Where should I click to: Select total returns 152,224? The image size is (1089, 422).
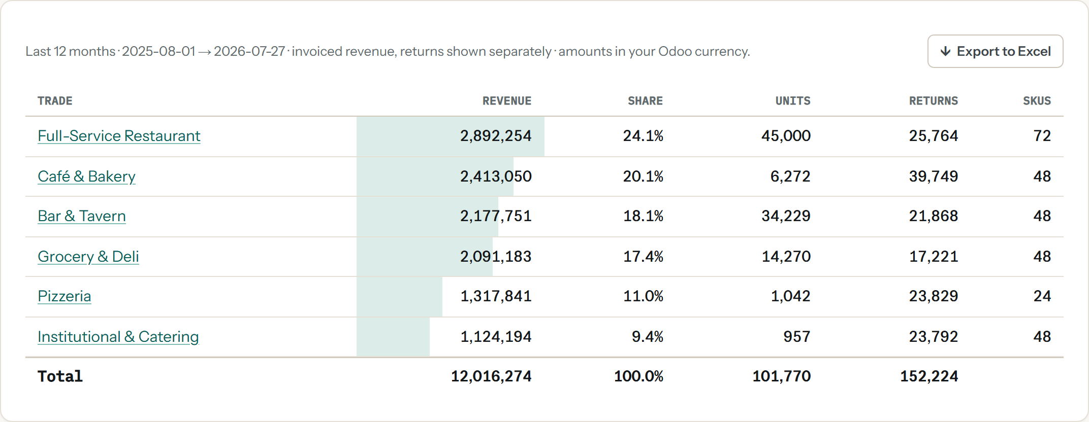coord(929,376)
